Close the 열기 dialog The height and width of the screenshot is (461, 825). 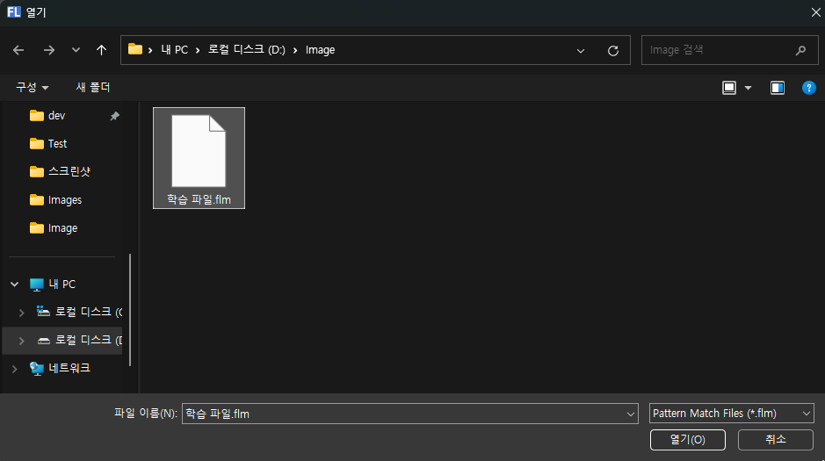[x=815, y=12]
